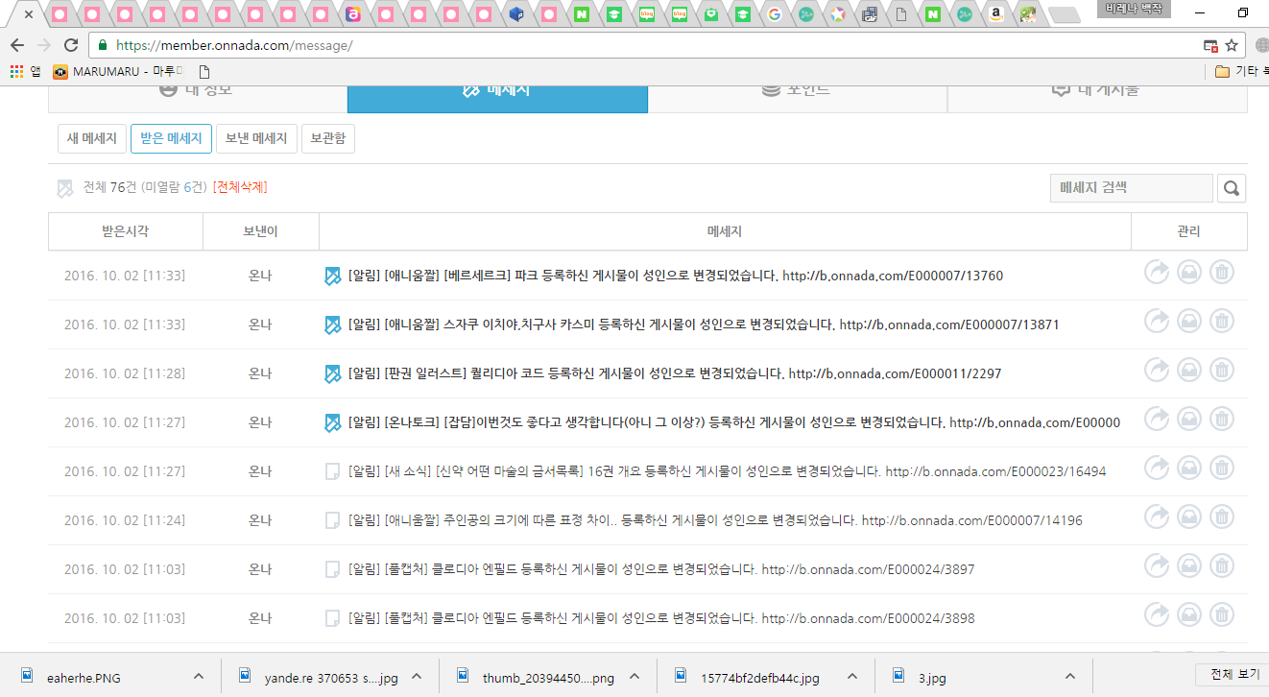
Task: Click the 새 메세지 button
Action: coord(92,138)
